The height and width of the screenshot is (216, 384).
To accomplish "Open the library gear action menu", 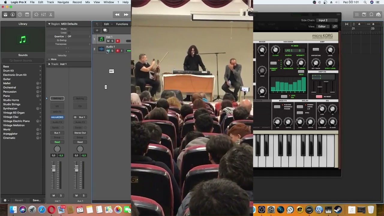I will click(x=6, y=200).
